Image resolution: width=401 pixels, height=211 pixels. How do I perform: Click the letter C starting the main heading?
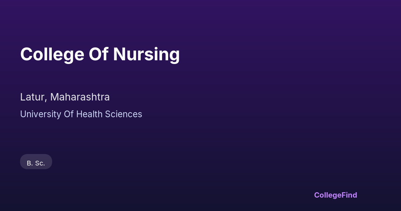(26, 54)
